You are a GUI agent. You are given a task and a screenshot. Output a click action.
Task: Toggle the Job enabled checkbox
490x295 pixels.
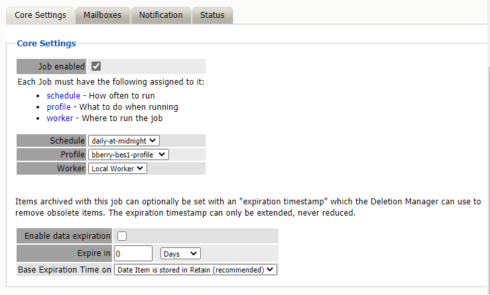coord(96,66)
